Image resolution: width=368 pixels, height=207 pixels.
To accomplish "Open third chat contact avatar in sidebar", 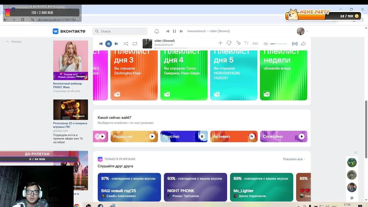I will (352, 187).
